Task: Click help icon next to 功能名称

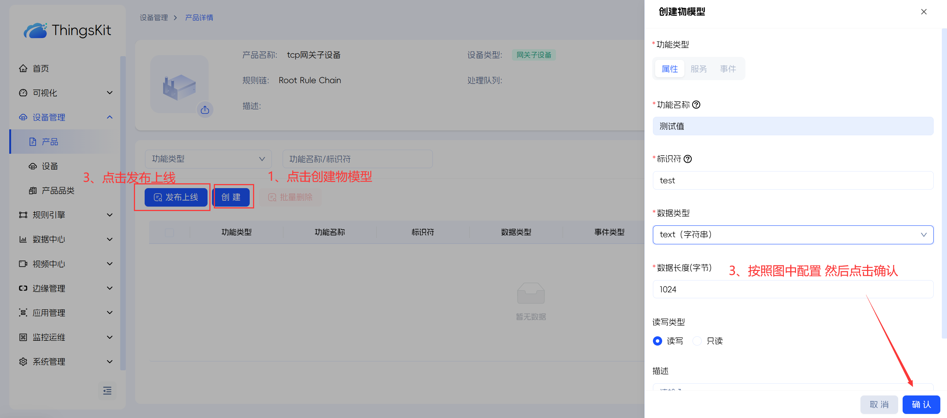Action: tap(696, 105)
